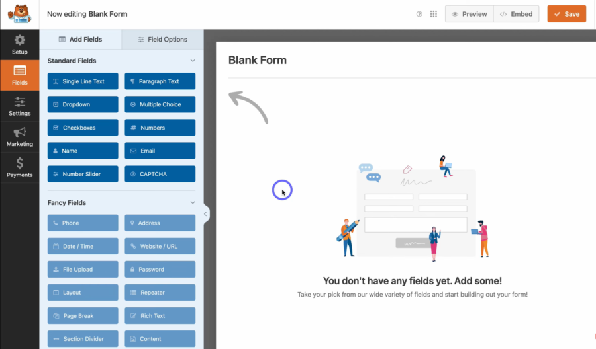Viewport: 596px width, 349px height.
Task: Open the Marketing sidebar section
Action: 19,137
